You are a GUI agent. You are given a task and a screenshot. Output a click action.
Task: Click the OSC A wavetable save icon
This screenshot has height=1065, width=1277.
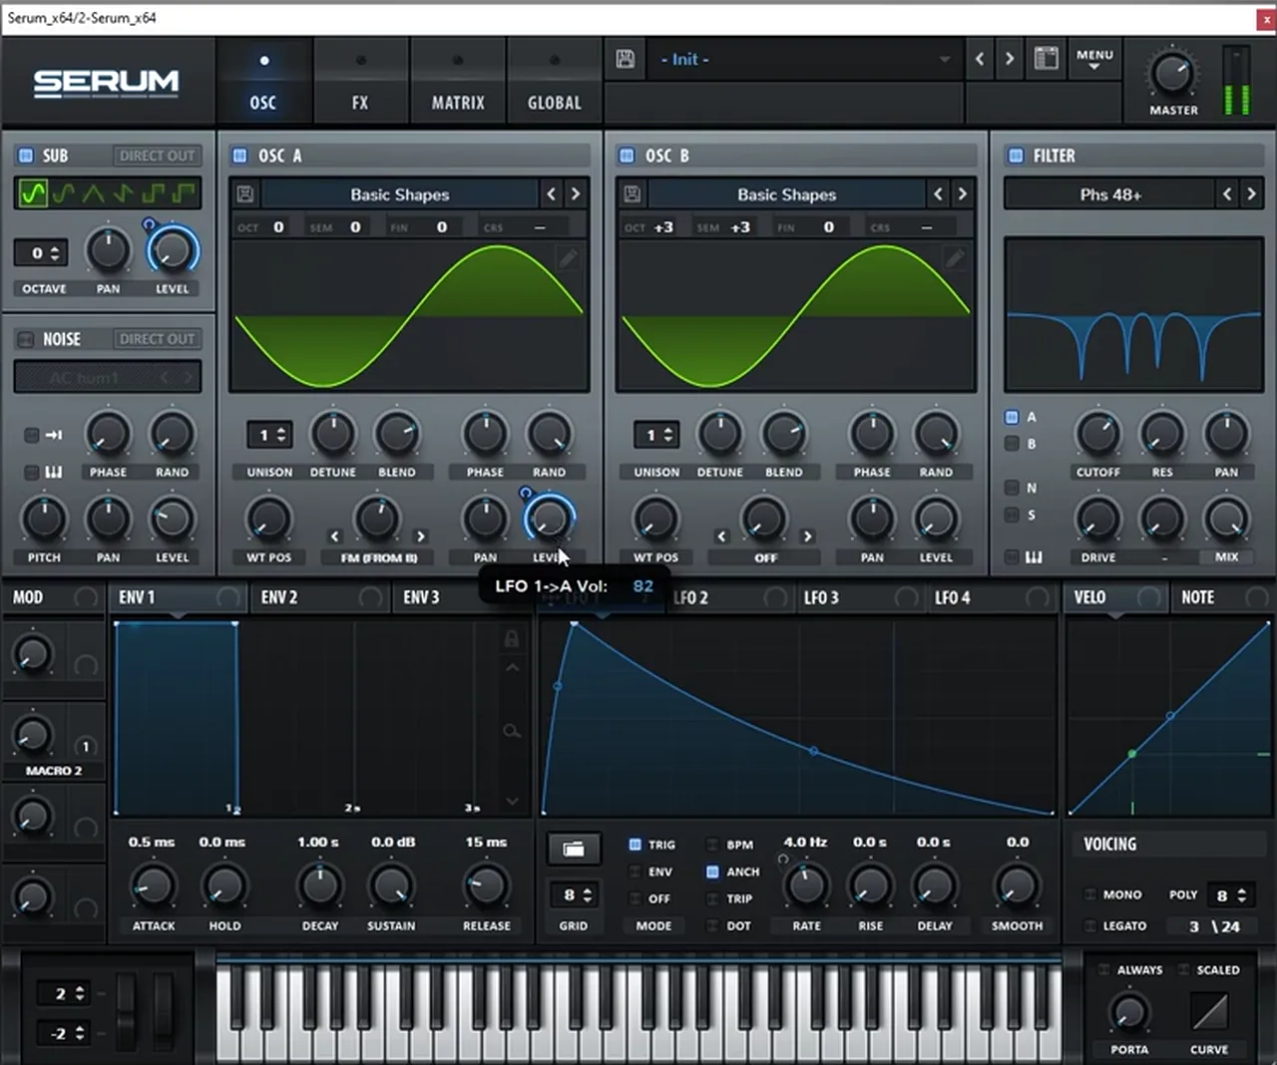coord(245,194)
